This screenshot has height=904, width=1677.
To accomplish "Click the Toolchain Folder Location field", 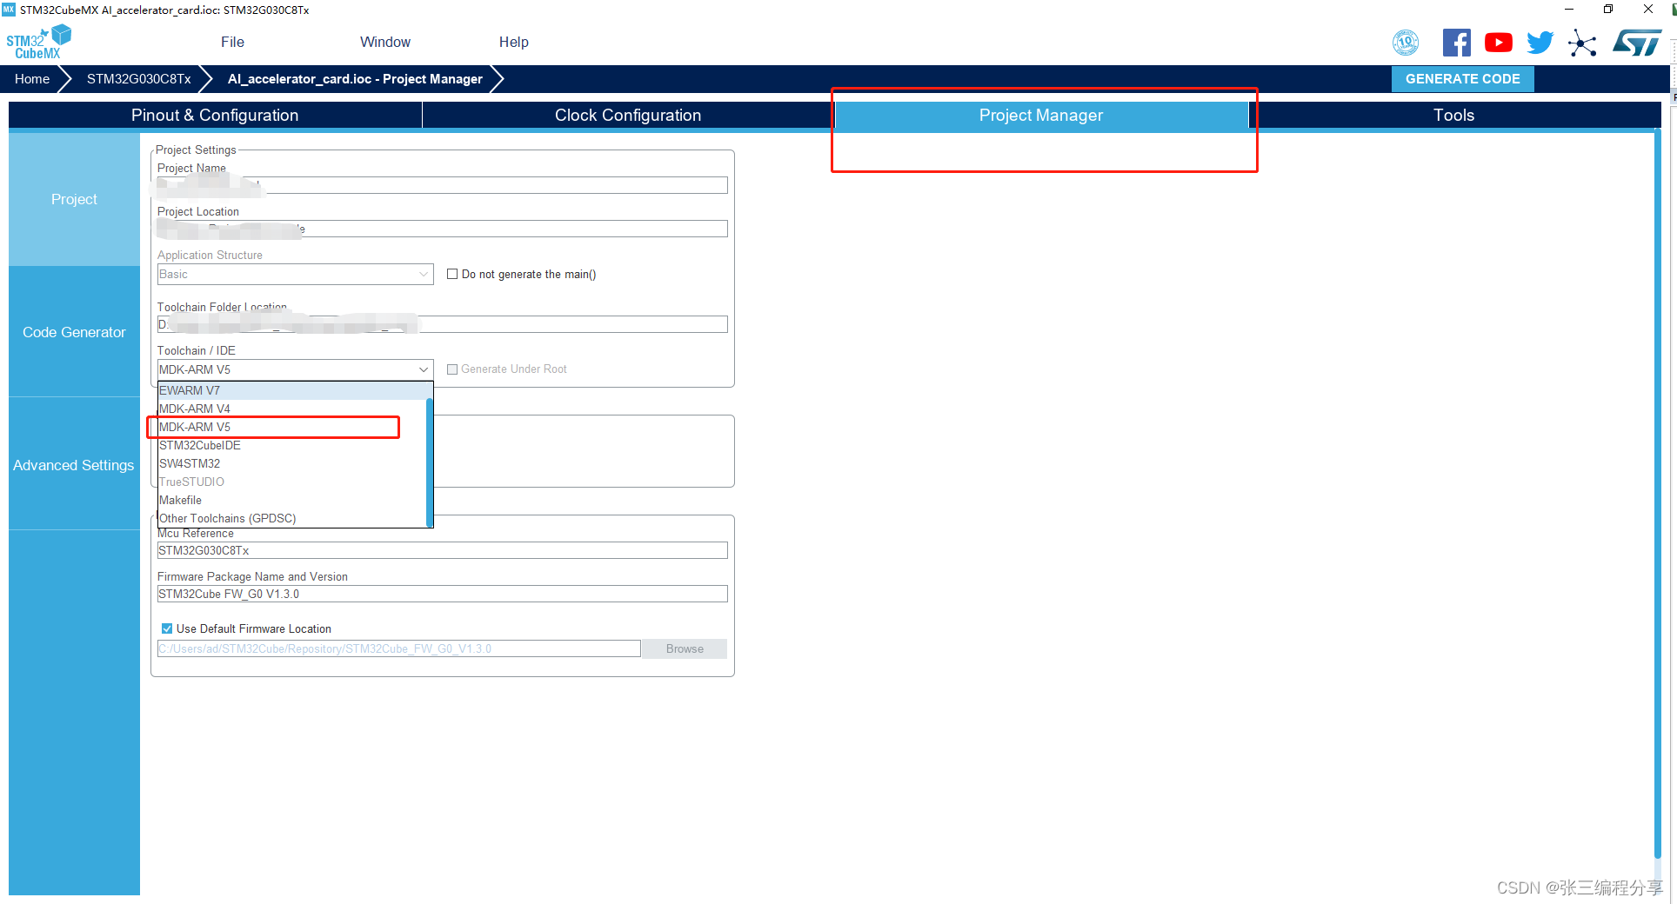I will pos(442,324).
